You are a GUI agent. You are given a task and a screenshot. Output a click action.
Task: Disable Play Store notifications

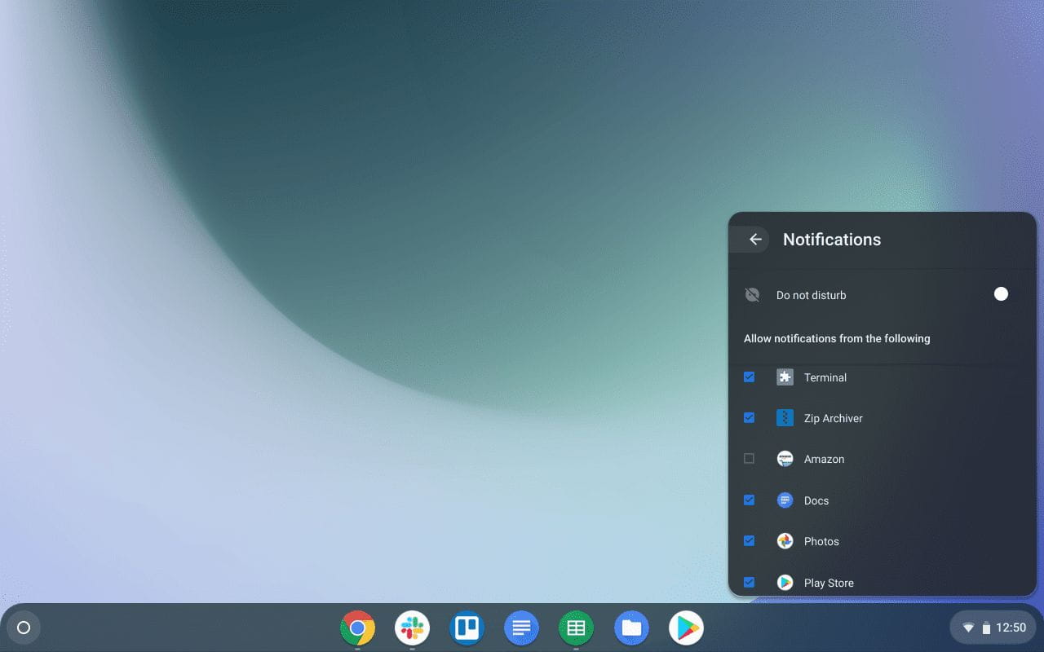click(749, 582)
